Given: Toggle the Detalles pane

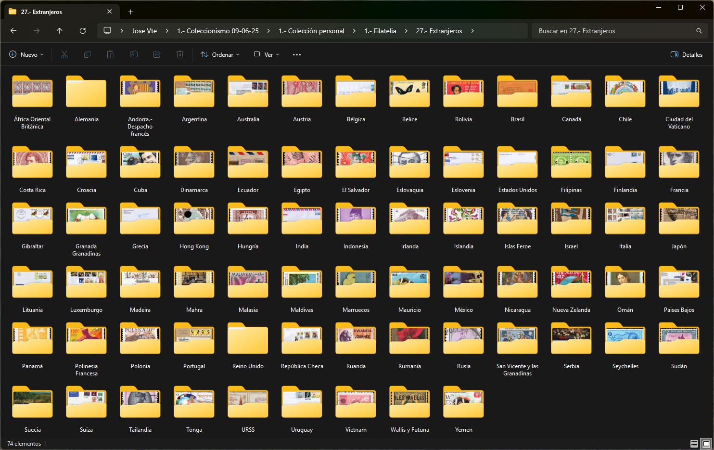Looking at the screenshot, I should tap(687, 55).
